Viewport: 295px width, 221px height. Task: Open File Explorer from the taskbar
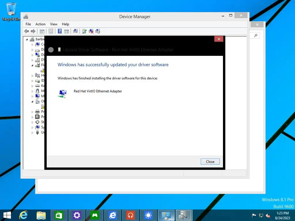click(41, 215)
